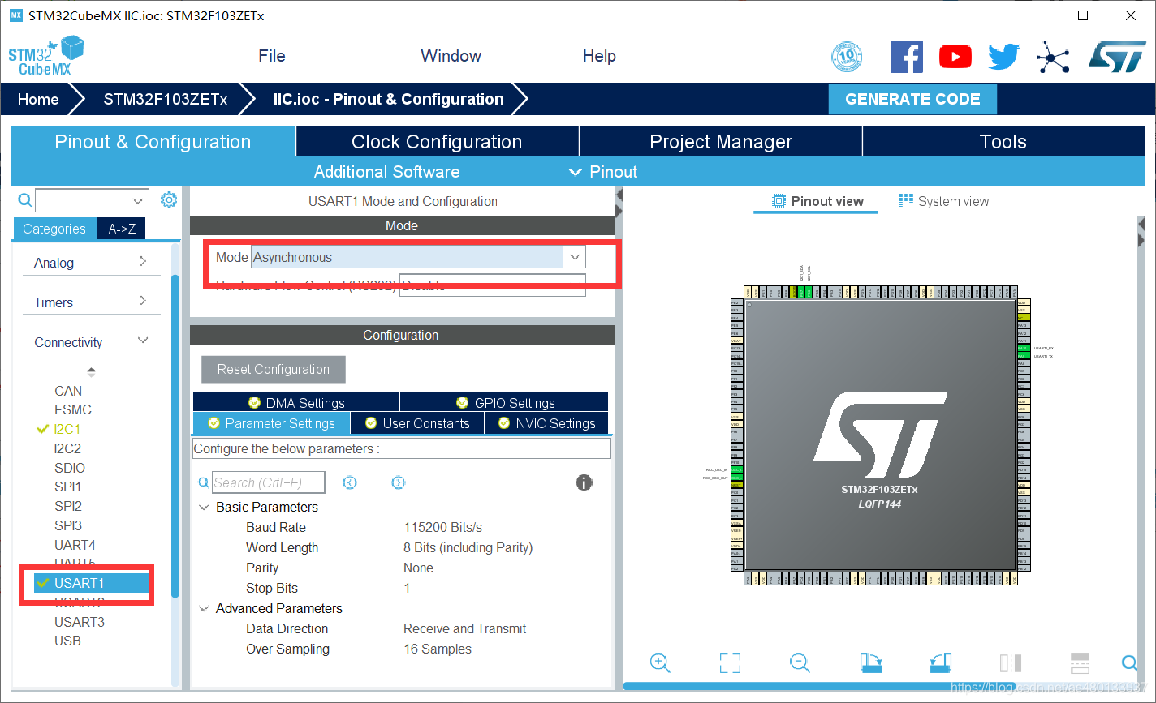
Task: Collapse the Basic Parameters section
Action: point(204,507)
